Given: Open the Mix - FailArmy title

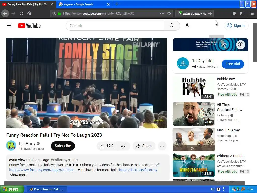Looking at the screenshot, I should coord(228,130).
